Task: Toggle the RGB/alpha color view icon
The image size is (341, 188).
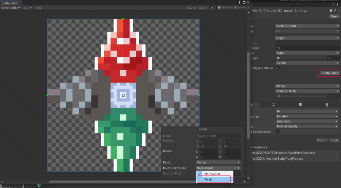Action: (212, 8)
